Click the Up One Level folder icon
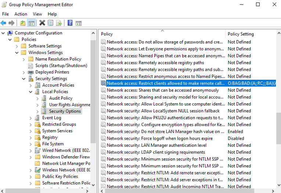This screenshot has width=281, height=193. click(x=23, y=23)
